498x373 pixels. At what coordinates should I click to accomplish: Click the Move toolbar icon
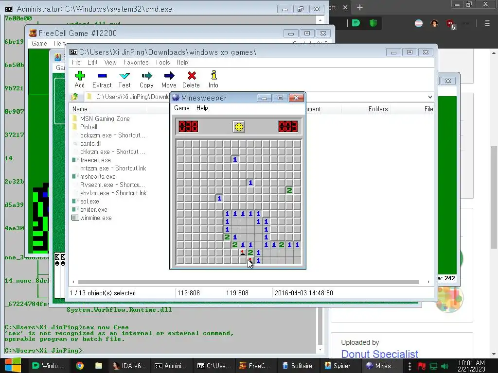(169, 79)
